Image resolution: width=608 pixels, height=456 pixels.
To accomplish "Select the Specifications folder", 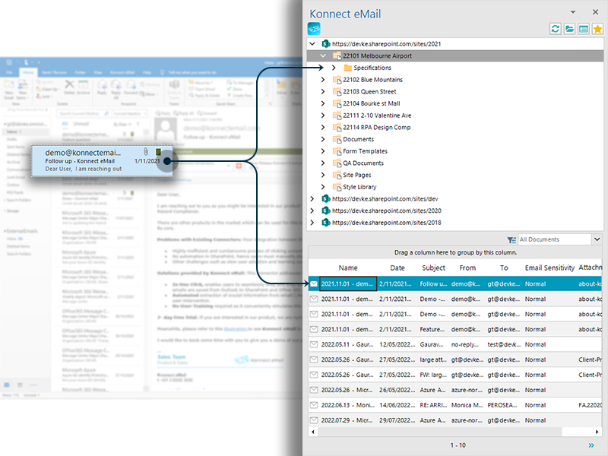I will point(372,68).
